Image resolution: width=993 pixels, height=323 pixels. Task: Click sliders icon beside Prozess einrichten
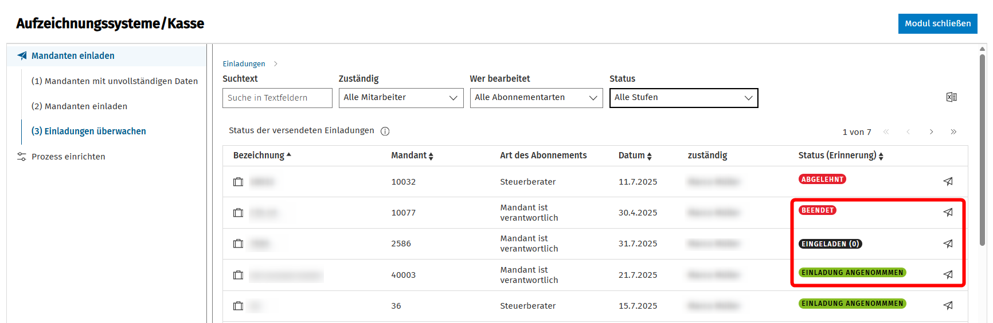(x=22, y=157)
